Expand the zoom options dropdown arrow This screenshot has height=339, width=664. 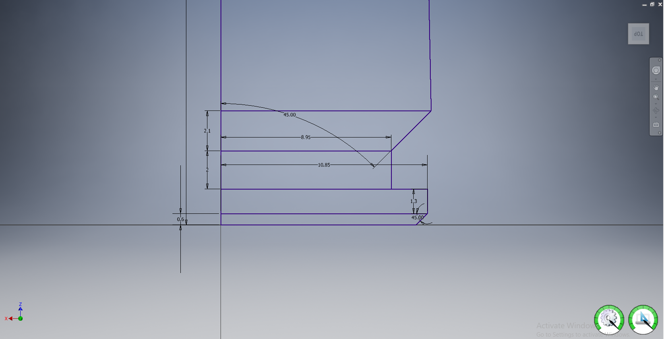tap(656, 104)
